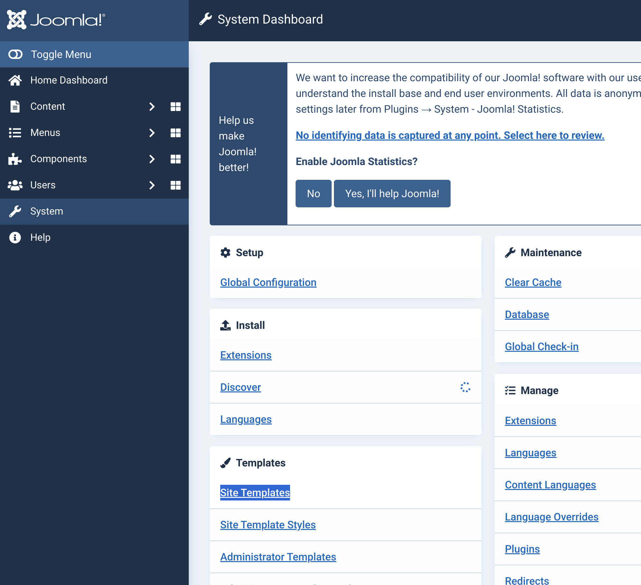
Task: Click the Home Dashboard house icon
Action: 15,80
